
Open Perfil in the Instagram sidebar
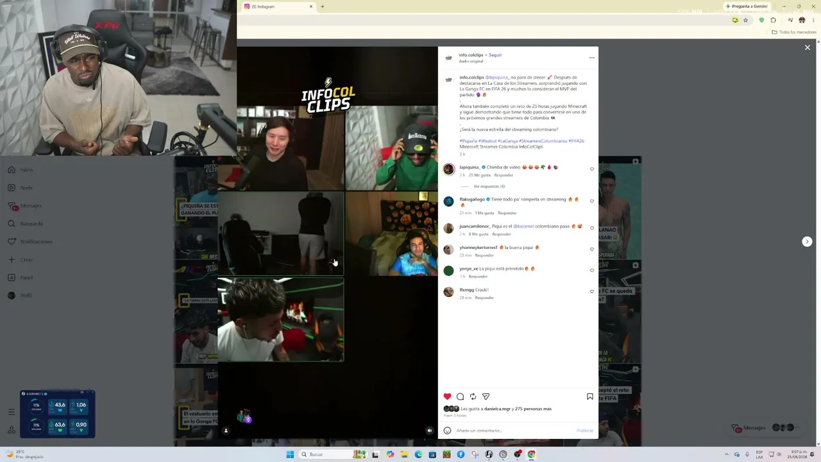point(21,296)
